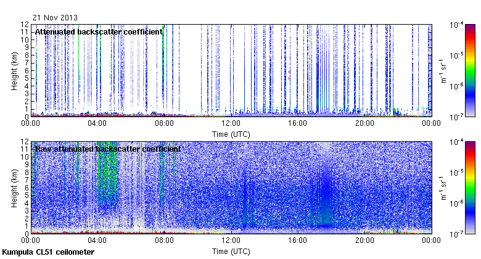The width and height of the screenshot is (481, 259).
Task: Click the top colorbar 10^-6 tick label
Action: [456, 86]
